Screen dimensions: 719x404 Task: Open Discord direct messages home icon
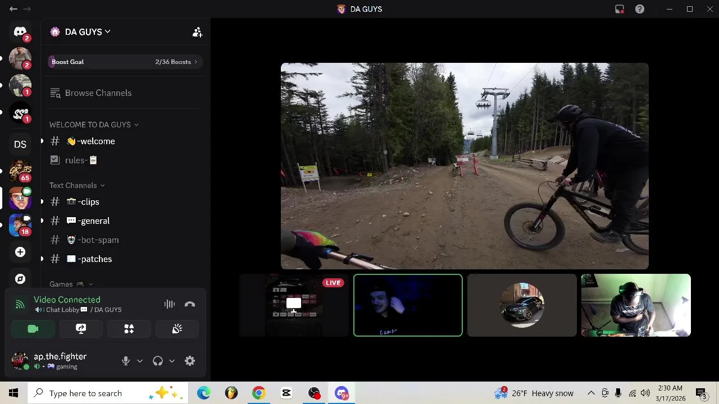click(x=20, y=32)
